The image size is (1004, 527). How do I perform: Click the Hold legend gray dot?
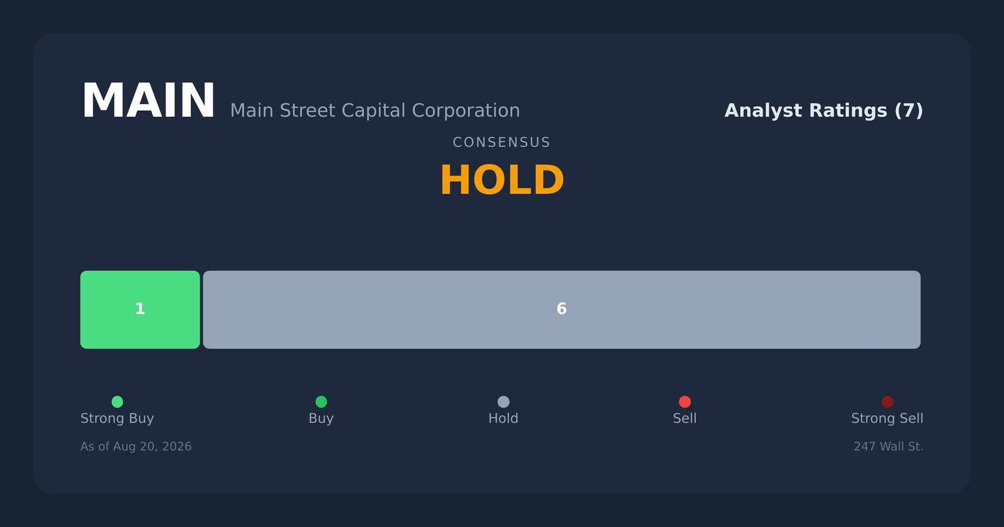(503, 402)
